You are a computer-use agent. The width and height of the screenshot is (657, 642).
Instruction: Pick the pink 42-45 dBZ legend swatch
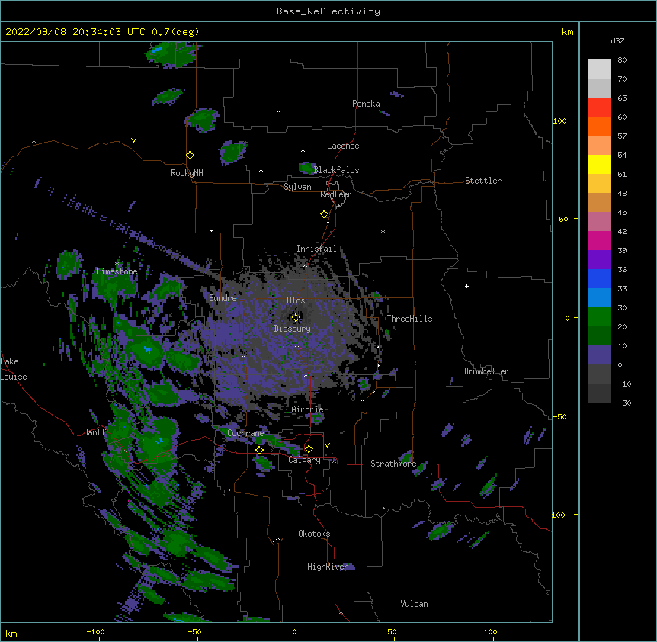599,222
